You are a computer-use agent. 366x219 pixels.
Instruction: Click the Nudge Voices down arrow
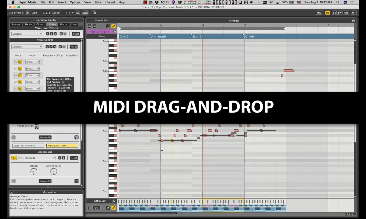click(37, 128)
